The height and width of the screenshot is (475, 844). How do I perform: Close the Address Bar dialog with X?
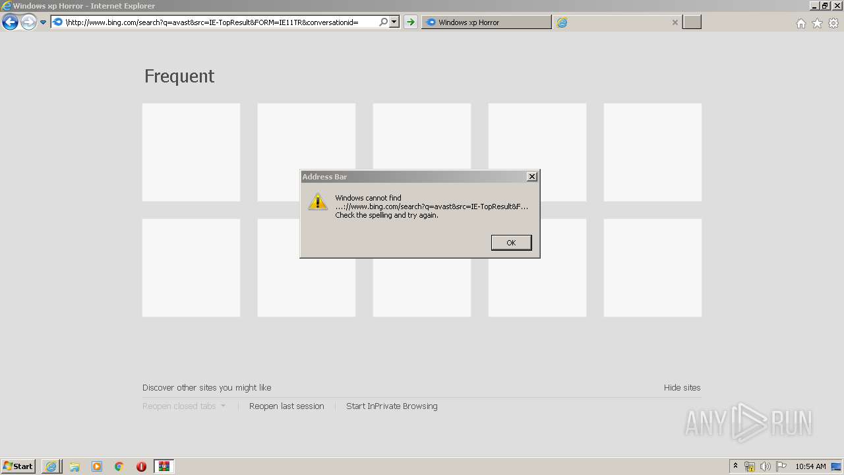(x=532, y=176)
